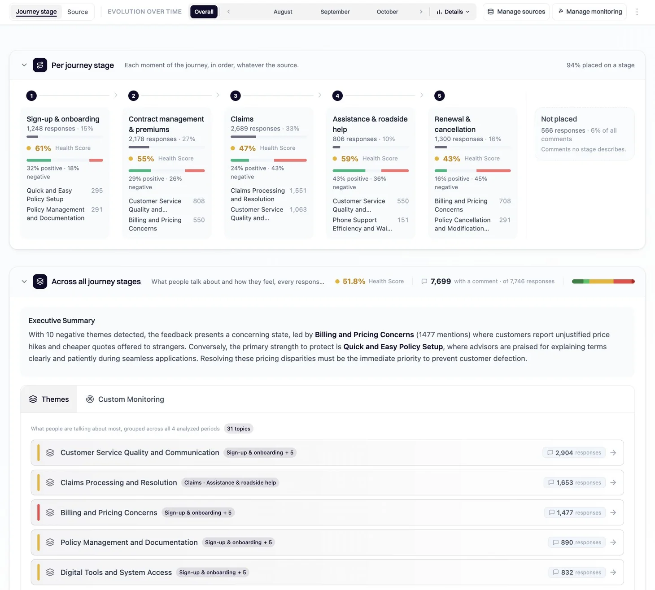Click layers icon beside Digital Tools theme
The image size is (655, 590).
[50, 573]
